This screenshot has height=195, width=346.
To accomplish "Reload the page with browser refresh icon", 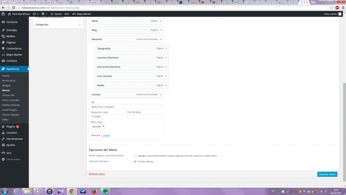I will pyautogui.click(x=14, y=8).
